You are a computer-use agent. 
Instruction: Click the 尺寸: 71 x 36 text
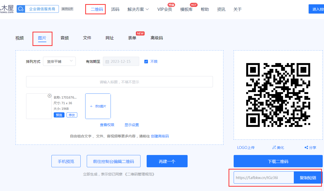(x=63, y=103)
